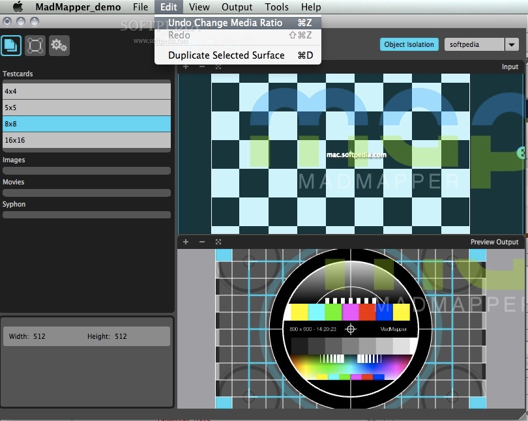Open the Output menu
The height and width of the screenshot is (421, 528).
[237, 7]
